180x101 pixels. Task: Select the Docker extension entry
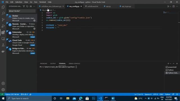(22, 18)
